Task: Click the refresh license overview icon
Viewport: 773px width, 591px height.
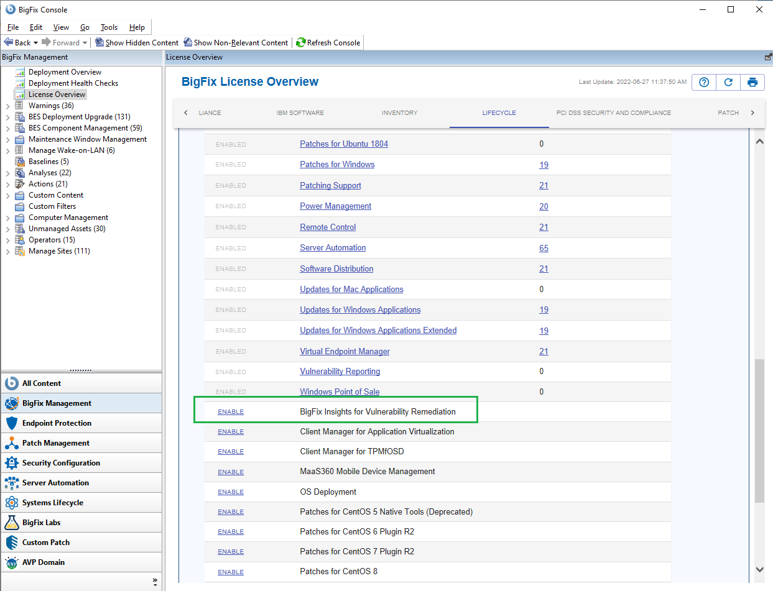Action: 728,82
